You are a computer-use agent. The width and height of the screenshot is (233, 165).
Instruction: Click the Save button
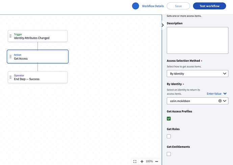(178, 6)
